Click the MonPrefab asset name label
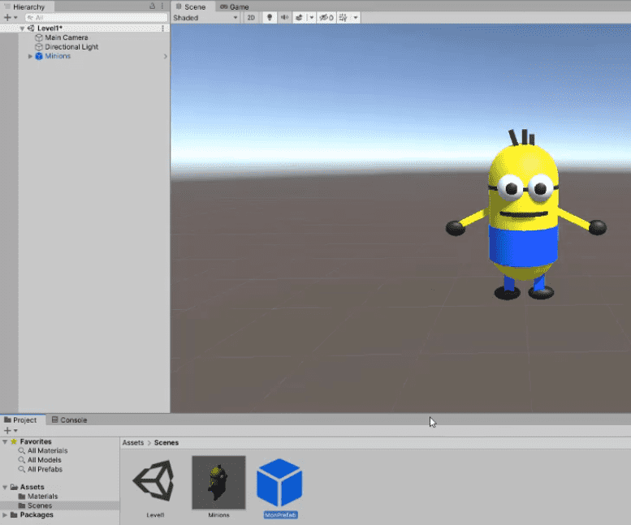 click(280, 515)
